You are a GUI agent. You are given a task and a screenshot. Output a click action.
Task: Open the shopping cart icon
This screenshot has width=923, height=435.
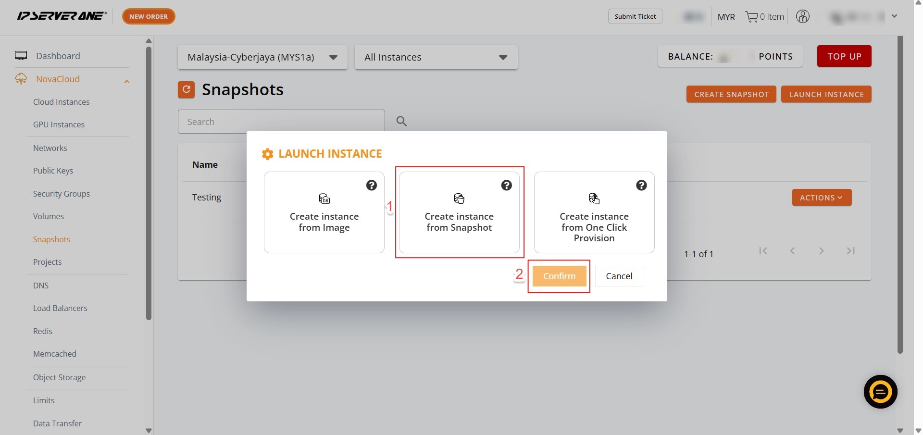click(x=752, y=17)
